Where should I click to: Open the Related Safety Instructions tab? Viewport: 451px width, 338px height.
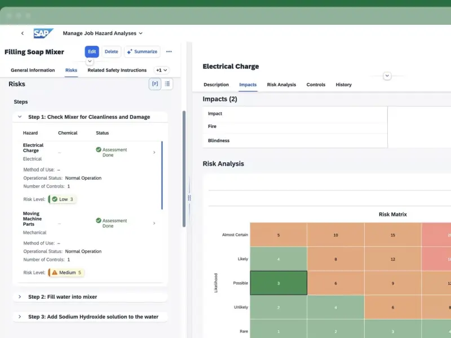tap(117, 70)
